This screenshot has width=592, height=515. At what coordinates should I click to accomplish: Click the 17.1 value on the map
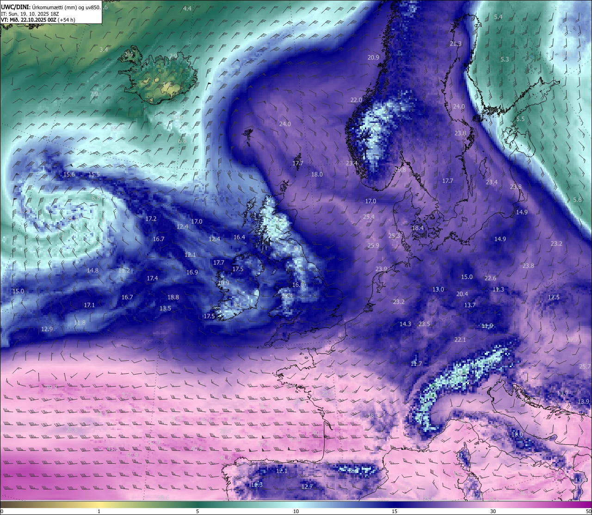(89, 305)
